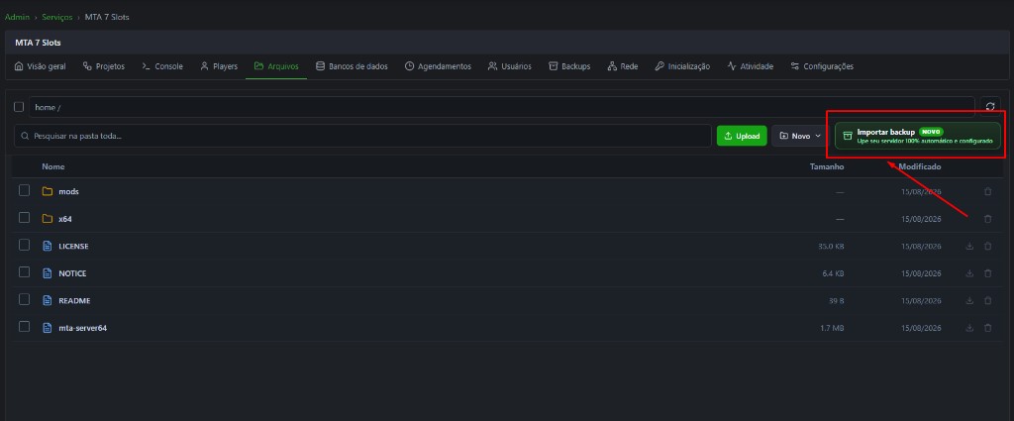1014x421 pixels.
Task: Tick the mta-server64 checkbox
Action: (24, 326)
